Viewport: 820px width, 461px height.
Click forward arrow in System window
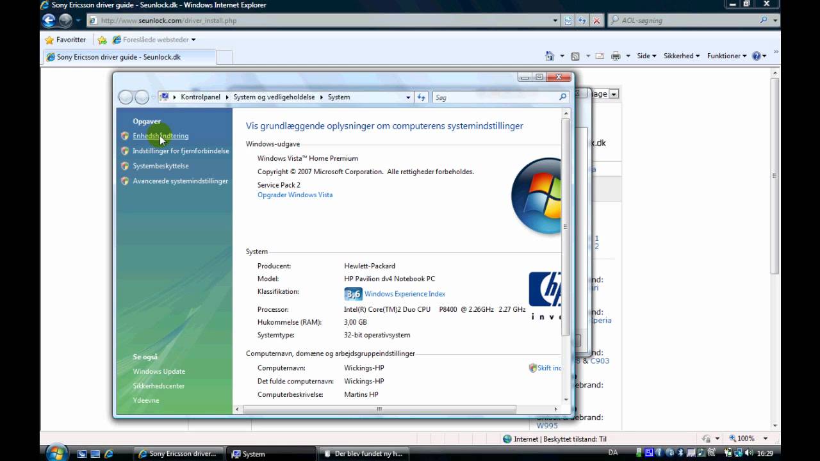(142, 97)
